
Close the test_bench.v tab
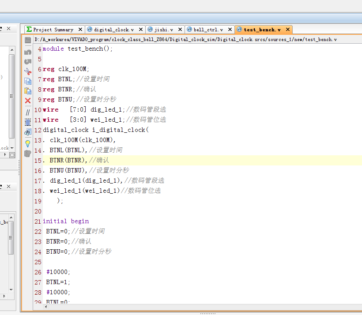(288, 30)
